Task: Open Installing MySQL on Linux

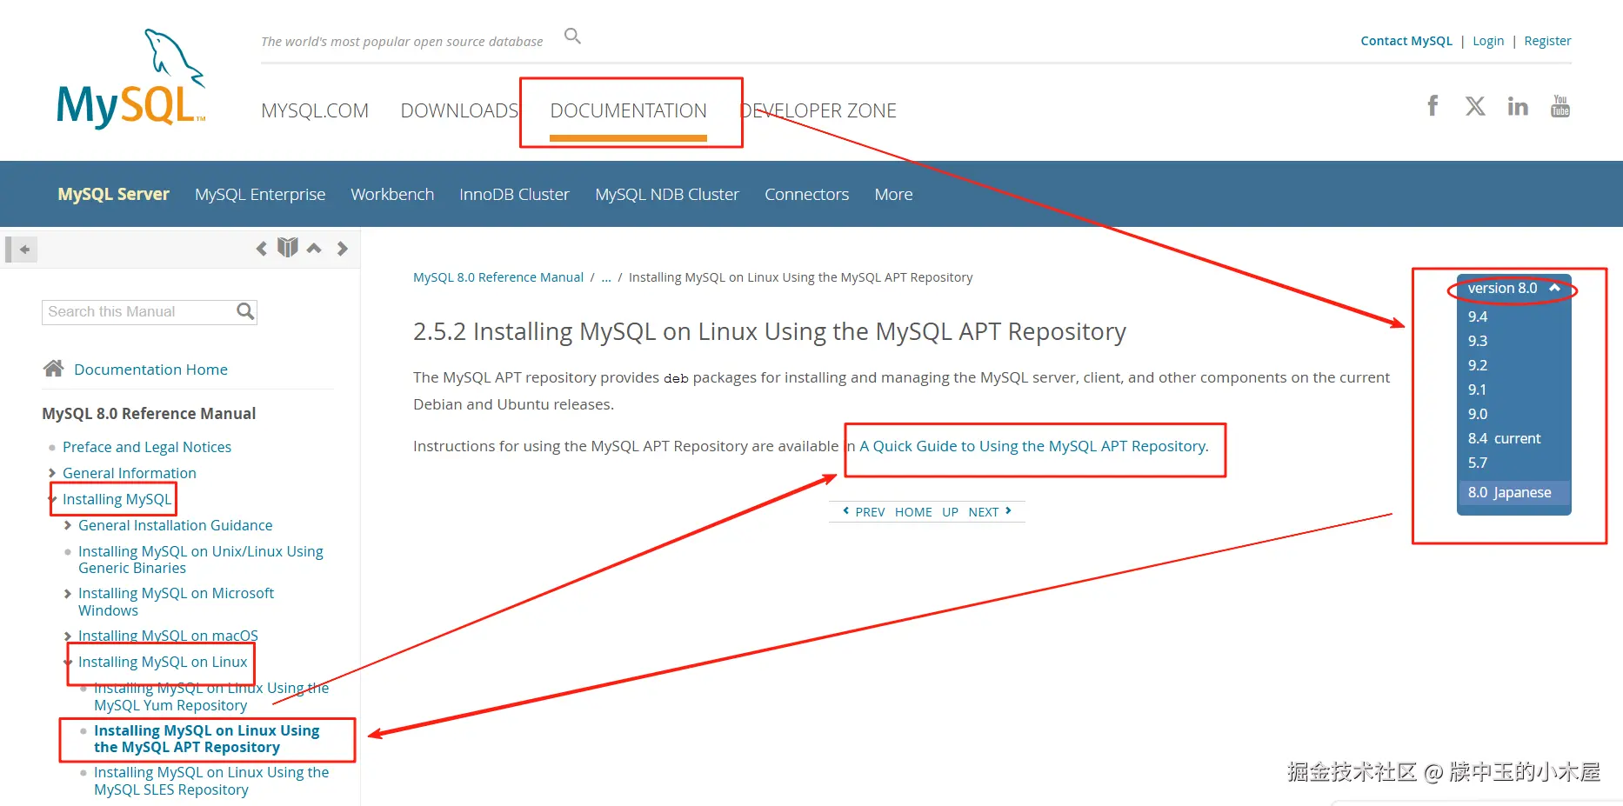Action: 163,662
